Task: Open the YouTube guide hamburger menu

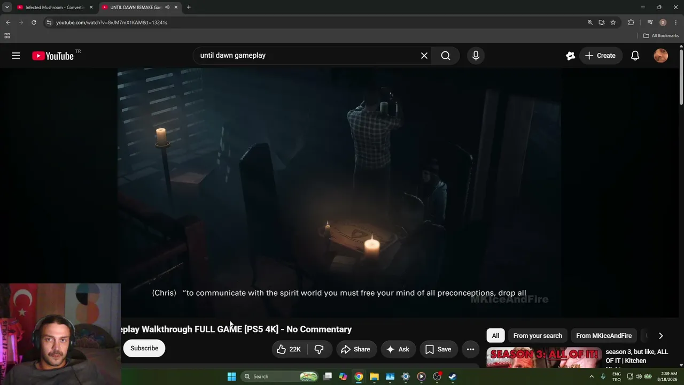Action: click(x=16, y=56)
